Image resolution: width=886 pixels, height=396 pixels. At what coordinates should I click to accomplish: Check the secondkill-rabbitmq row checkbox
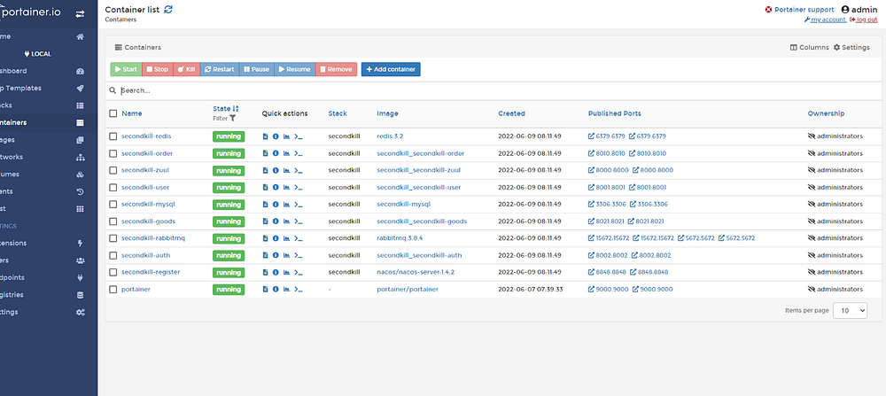click(113, 237)
